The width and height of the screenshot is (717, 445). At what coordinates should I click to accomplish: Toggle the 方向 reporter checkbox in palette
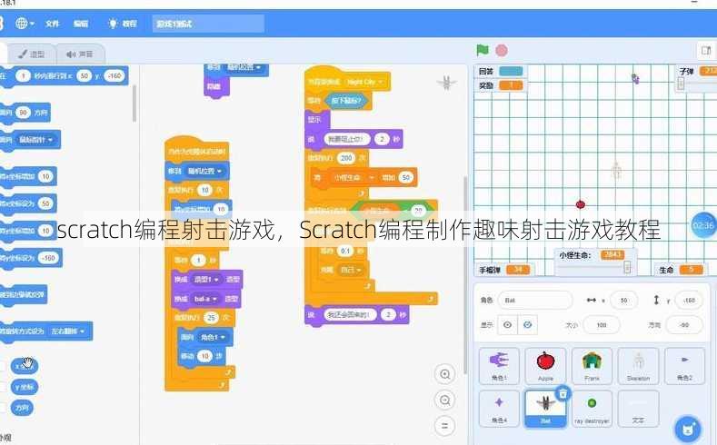click(3, 408)
